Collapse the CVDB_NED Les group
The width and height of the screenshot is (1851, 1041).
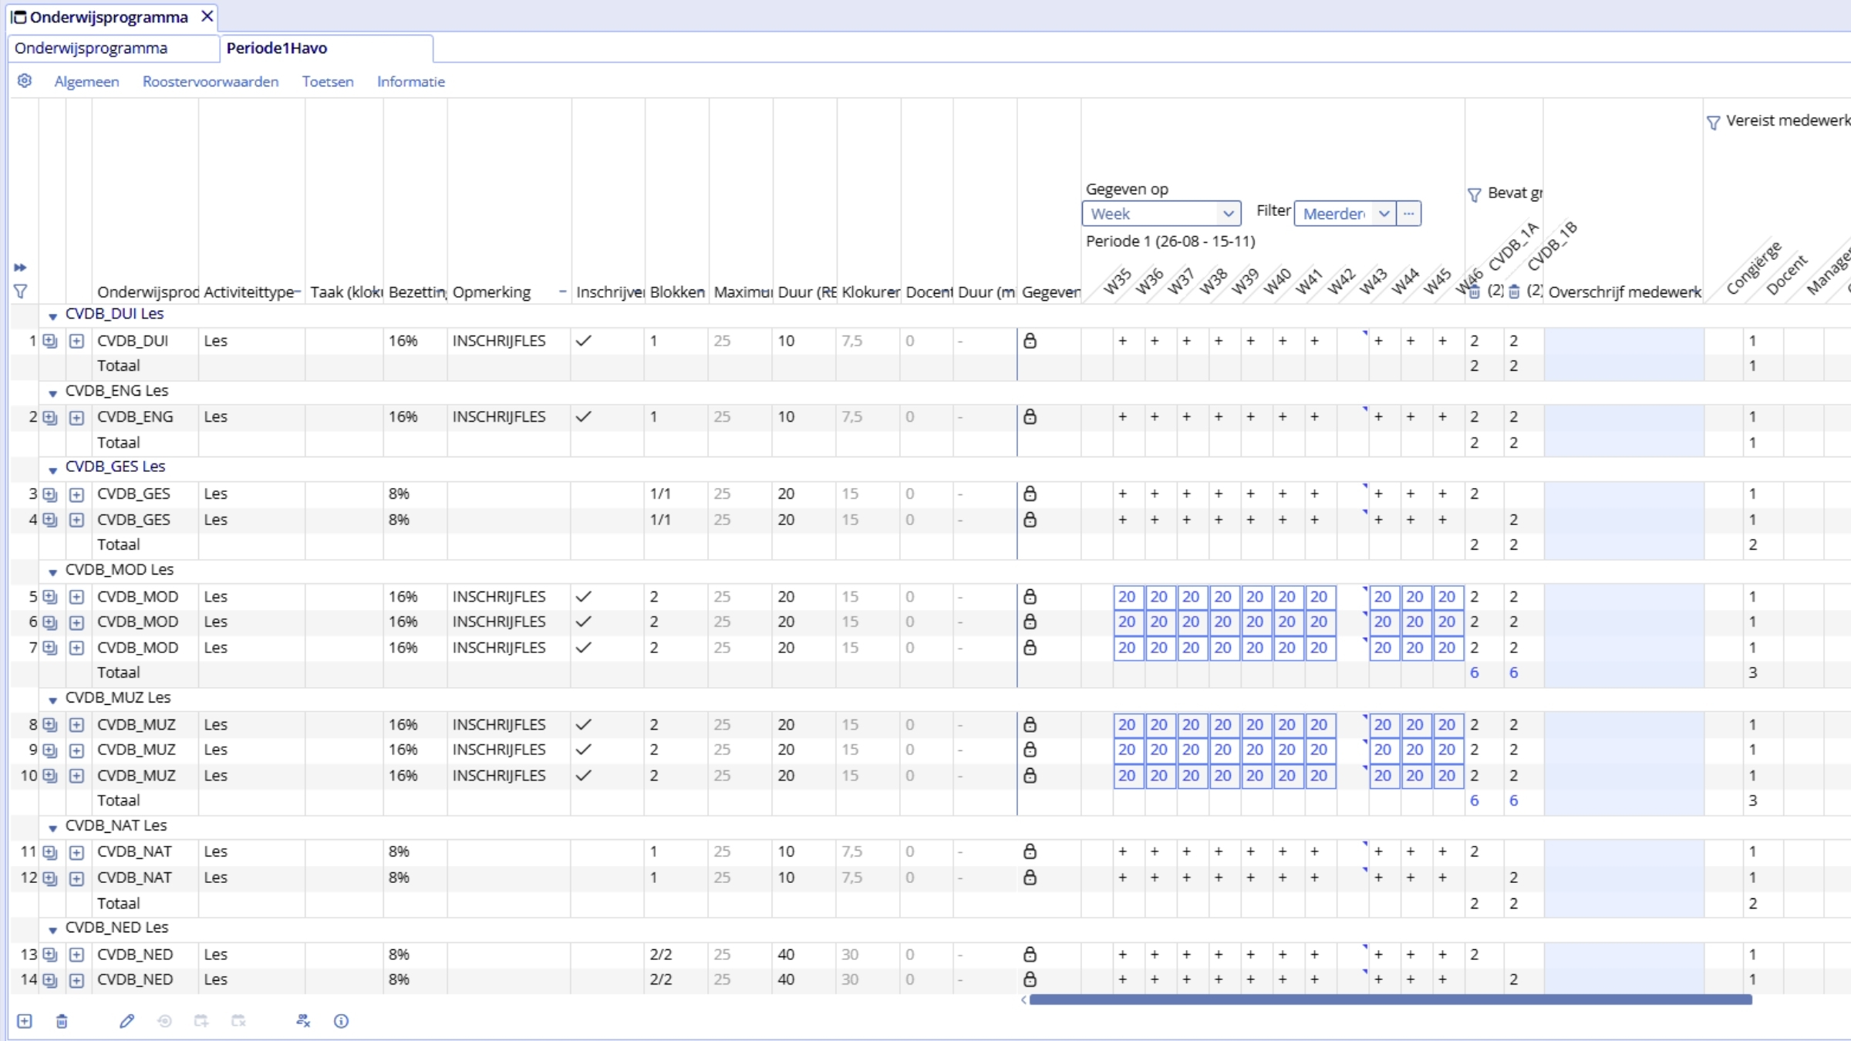(52, 930)
